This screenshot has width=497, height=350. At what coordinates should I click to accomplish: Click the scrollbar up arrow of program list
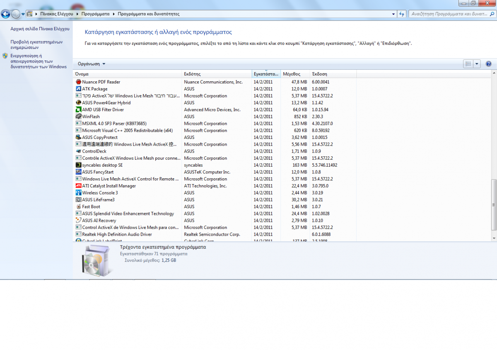click(x=493, y=73)
